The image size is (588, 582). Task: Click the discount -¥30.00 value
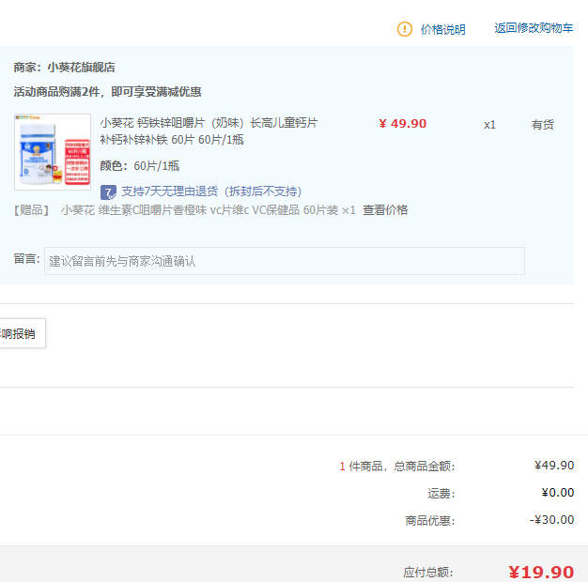(x=551, y=520)
